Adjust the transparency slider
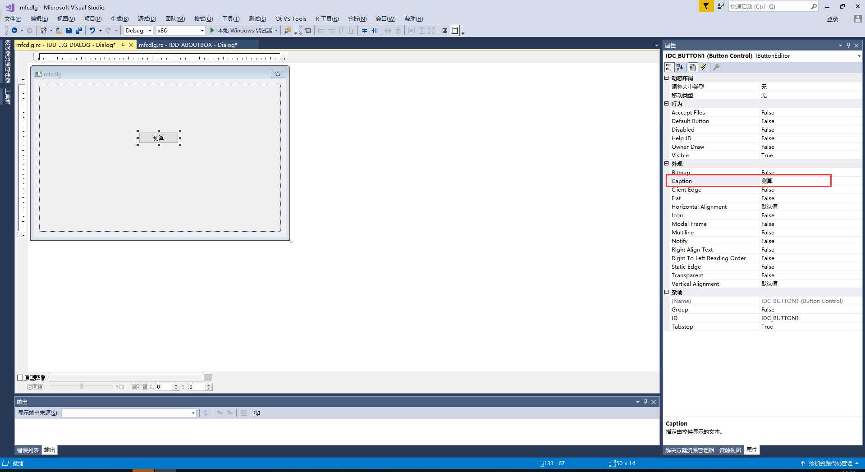865x472 pixels. click(x=82, y=386)
